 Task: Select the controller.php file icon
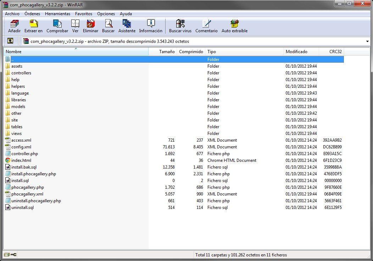pos(7,154)
